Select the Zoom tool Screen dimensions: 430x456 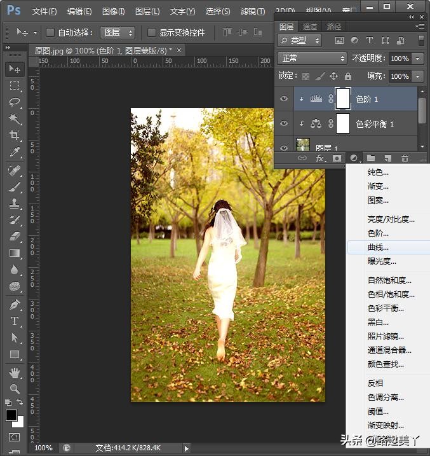[x=15, y=389]
